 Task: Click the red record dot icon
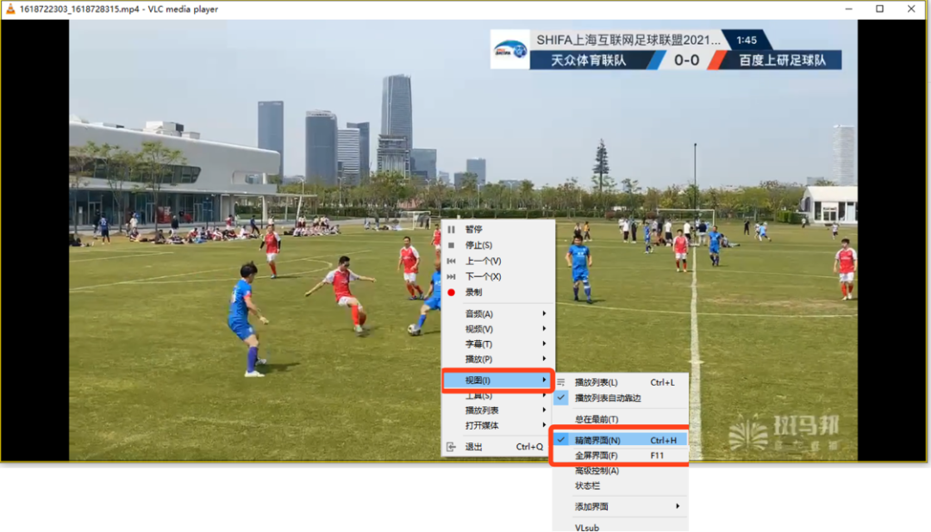(451, 293)
